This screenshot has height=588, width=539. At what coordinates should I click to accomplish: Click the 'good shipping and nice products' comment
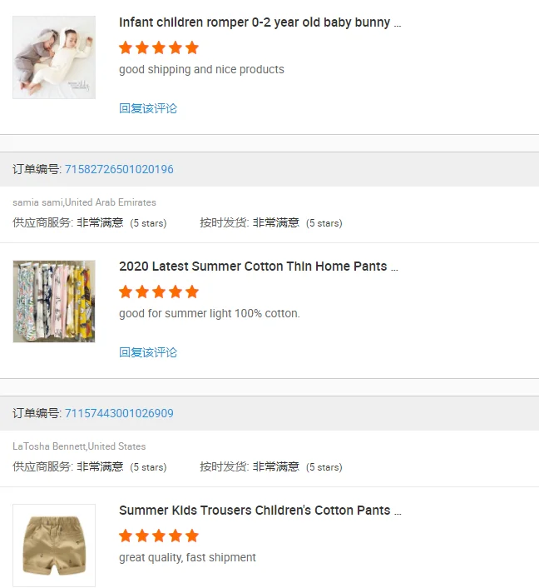[x=201, y=69]
